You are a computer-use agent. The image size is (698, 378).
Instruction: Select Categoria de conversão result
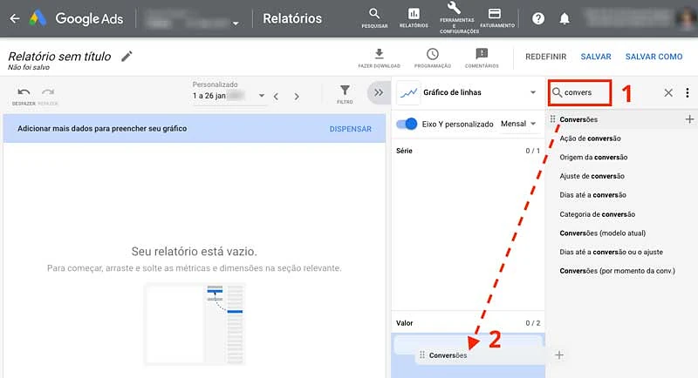[598, 214]
